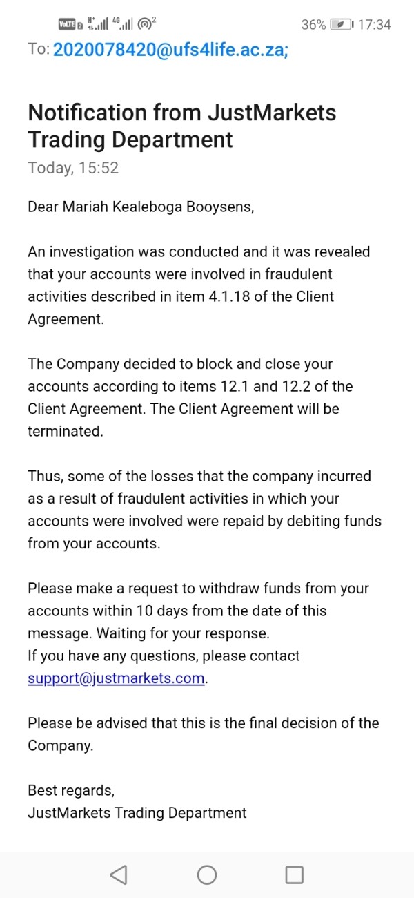This screenshot has height=898, width=414.
Task: Tap the VoLTE status icon
Action: click(x=66, y=25)
